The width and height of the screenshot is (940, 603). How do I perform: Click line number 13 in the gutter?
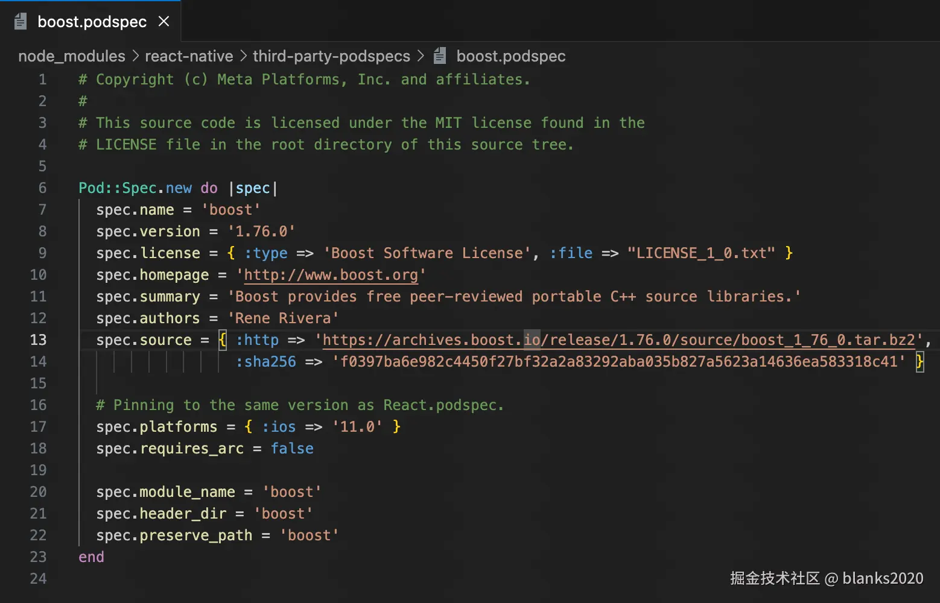coord(38,340)
